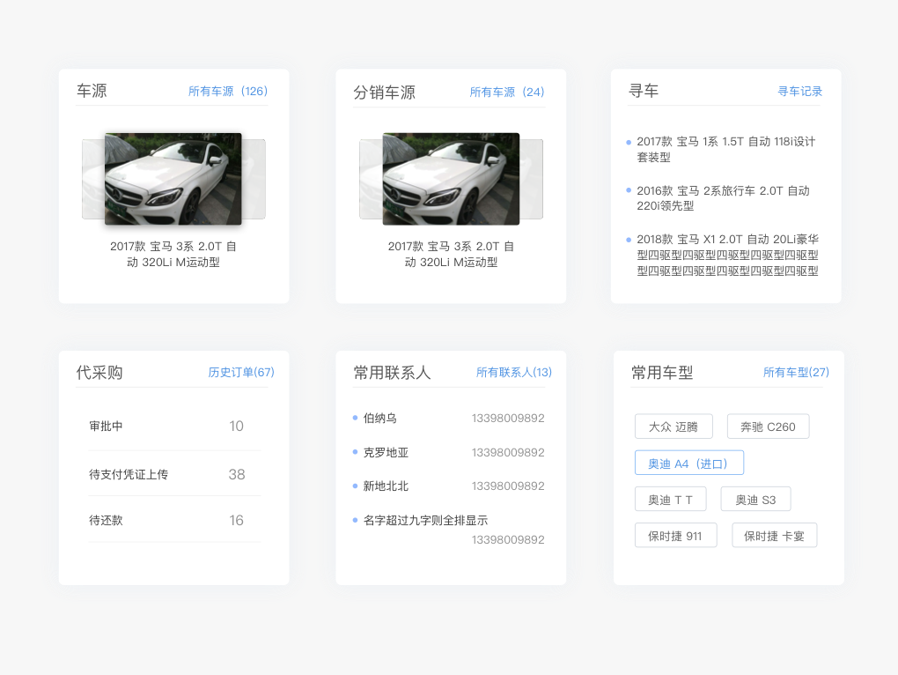Click the 代采购 card heading

99,373
